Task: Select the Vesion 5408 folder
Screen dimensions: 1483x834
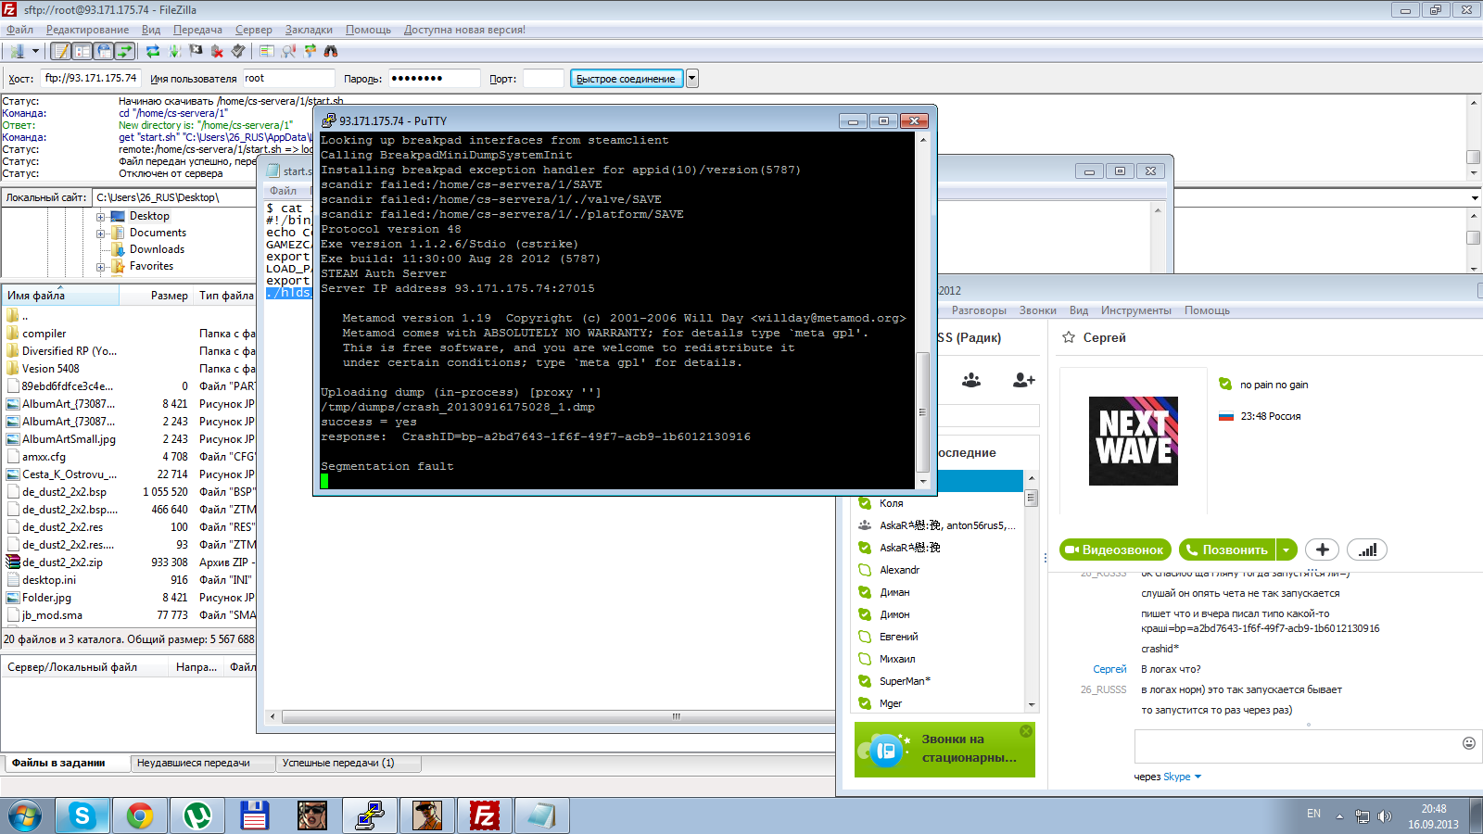Action: click(51, 369)
